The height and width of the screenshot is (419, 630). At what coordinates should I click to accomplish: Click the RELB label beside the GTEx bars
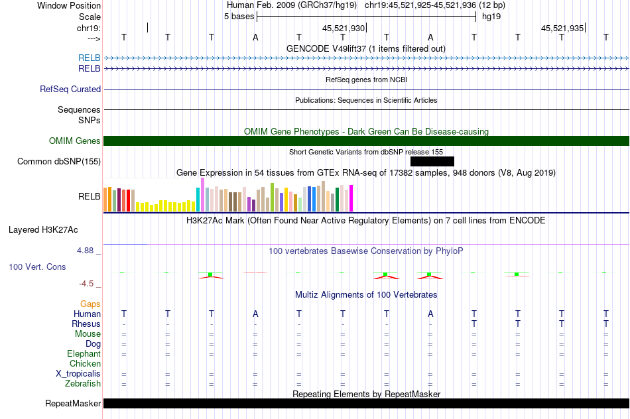(90, 196)
